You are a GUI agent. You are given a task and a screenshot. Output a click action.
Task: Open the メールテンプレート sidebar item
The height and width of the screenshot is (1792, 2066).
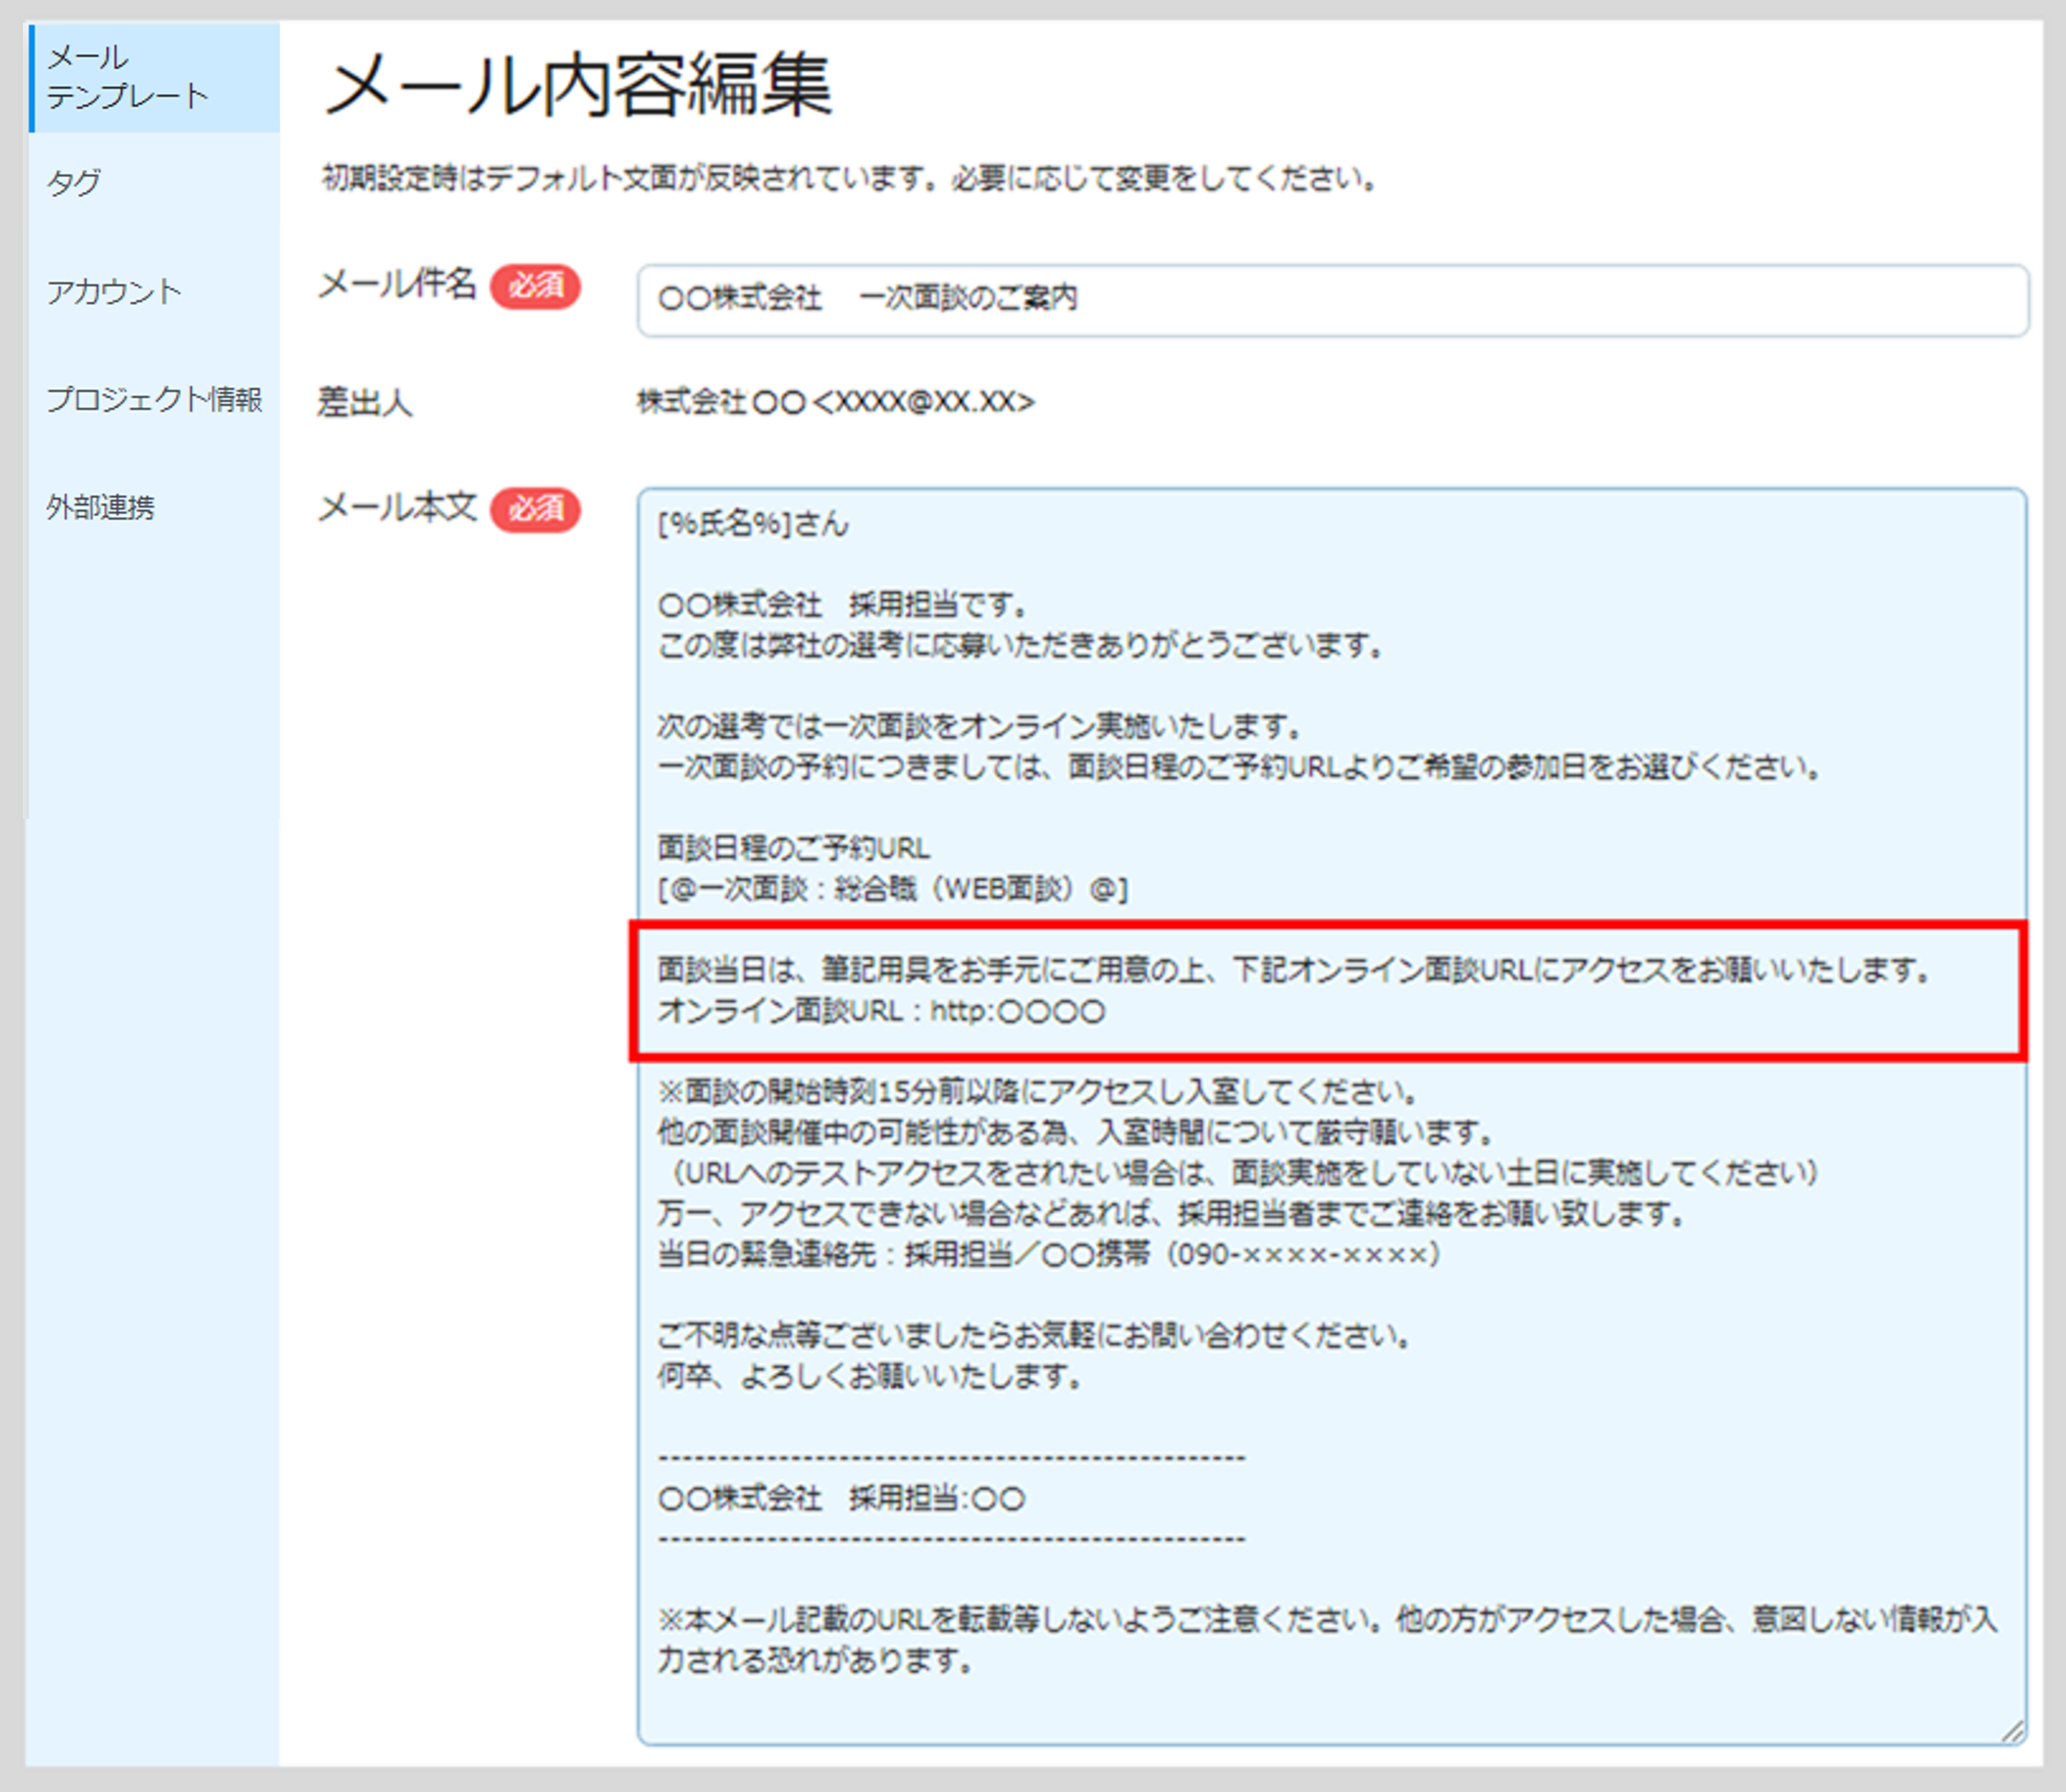[x=154, y=77]
